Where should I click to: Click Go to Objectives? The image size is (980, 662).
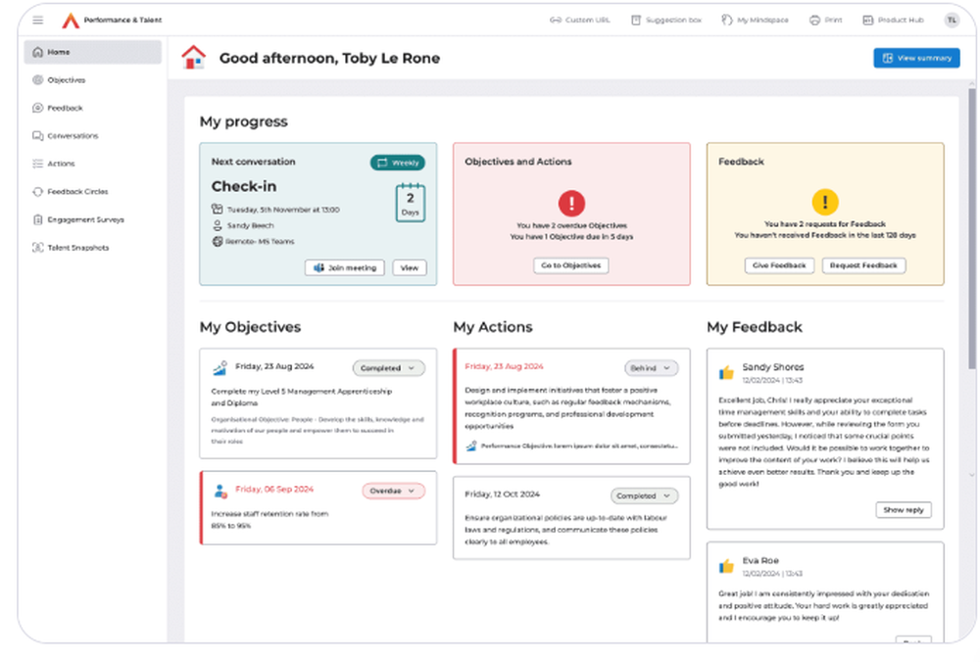click(571, 264)
